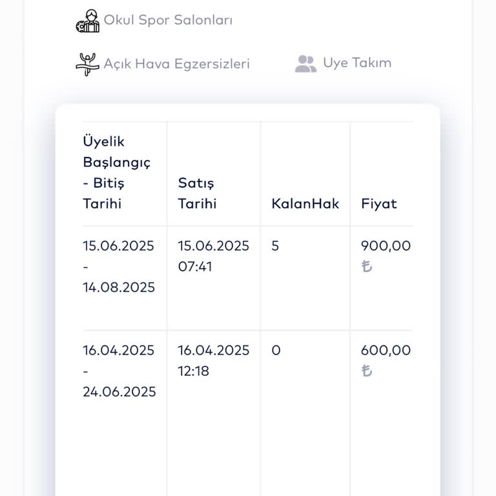Click the Uye Takım people icon
Screen dimensions: 496x496
pos(305,63)
